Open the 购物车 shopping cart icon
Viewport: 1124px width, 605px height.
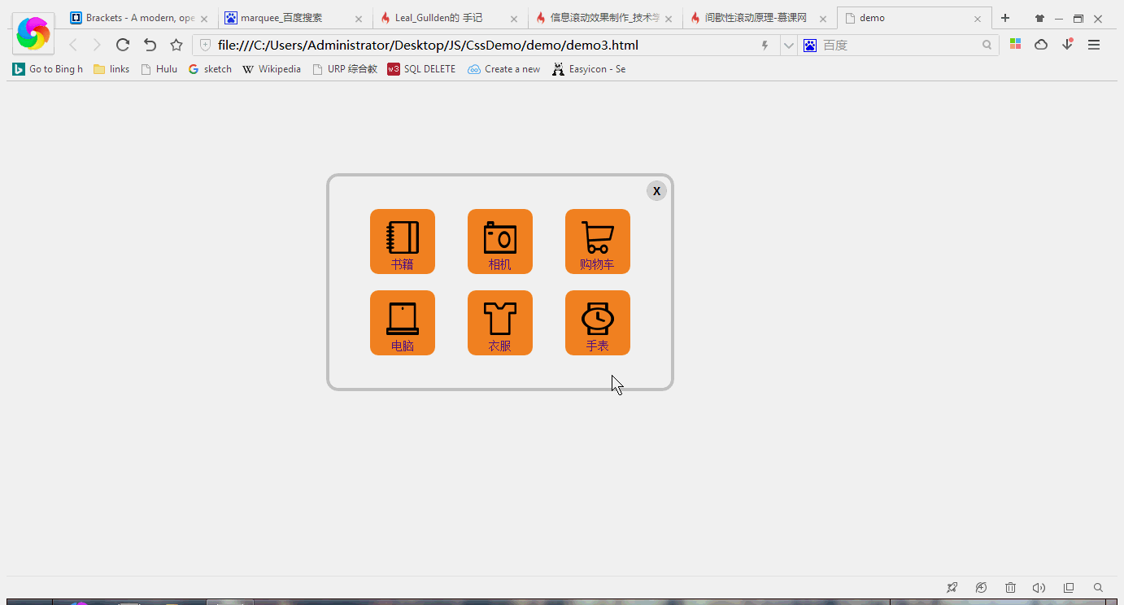click(x=597, y=242)
